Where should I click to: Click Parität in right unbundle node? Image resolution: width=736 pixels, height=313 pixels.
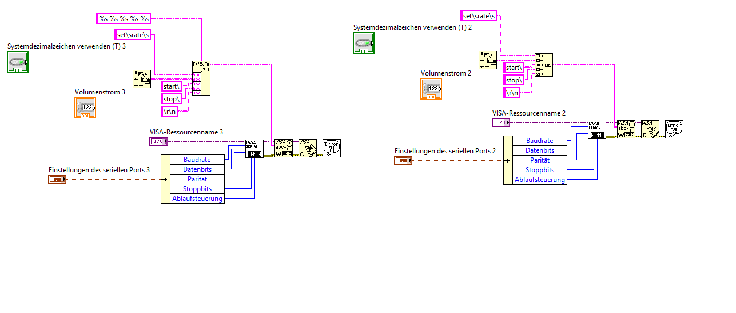tap(540, 160)
